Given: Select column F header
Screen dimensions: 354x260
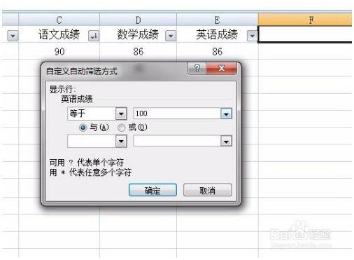Looking at the screenshot, I should pyautogui.click(x=305, y=20).
